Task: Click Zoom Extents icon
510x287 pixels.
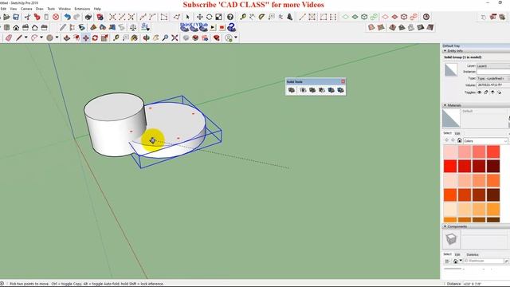Action: point(175,38)
